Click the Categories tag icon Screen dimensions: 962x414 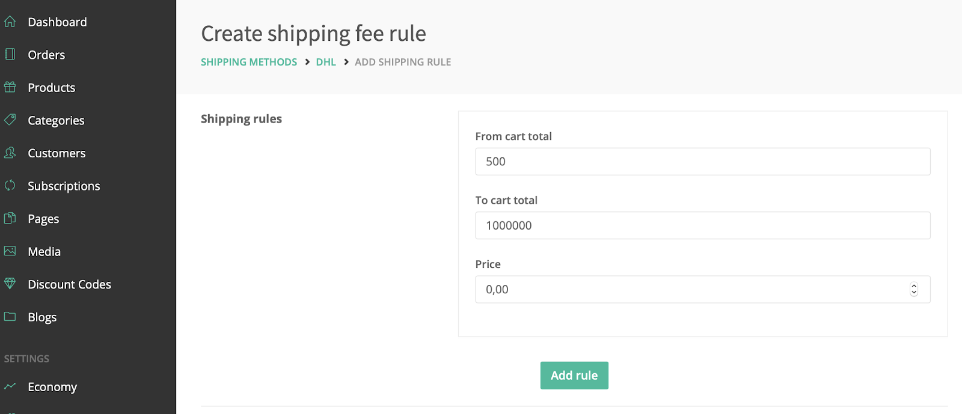[x=10, y=120]
